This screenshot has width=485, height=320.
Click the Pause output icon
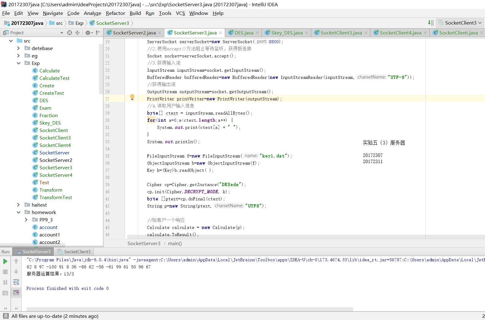5,282
